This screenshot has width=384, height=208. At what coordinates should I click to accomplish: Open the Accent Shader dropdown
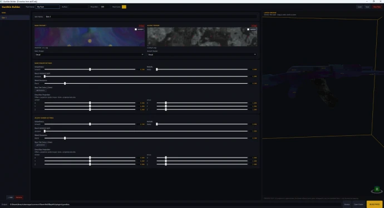(x=202, y=55)
